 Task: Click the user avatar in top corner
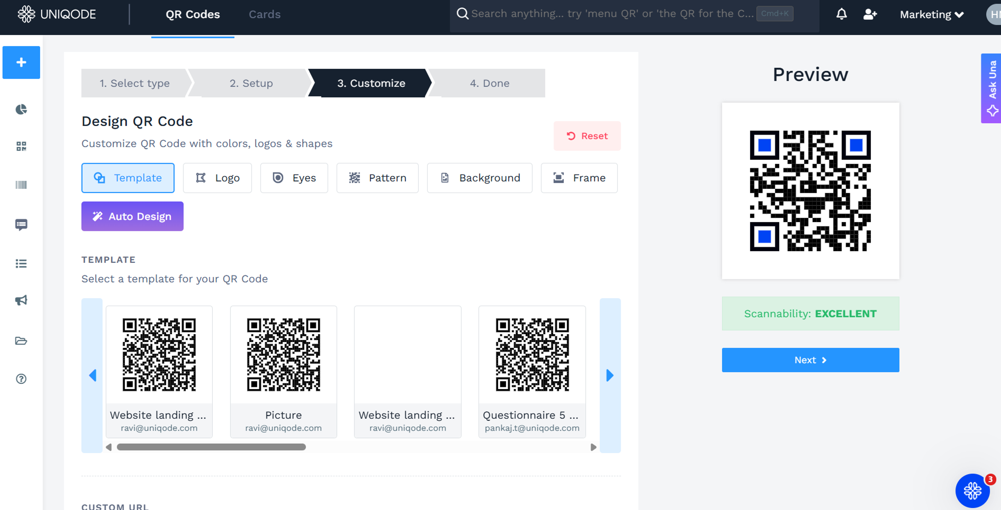(x=994, y=14)
